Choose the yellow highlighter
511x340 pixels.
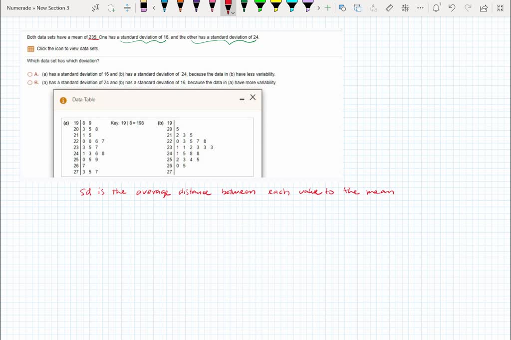click(x=276, y=6)
